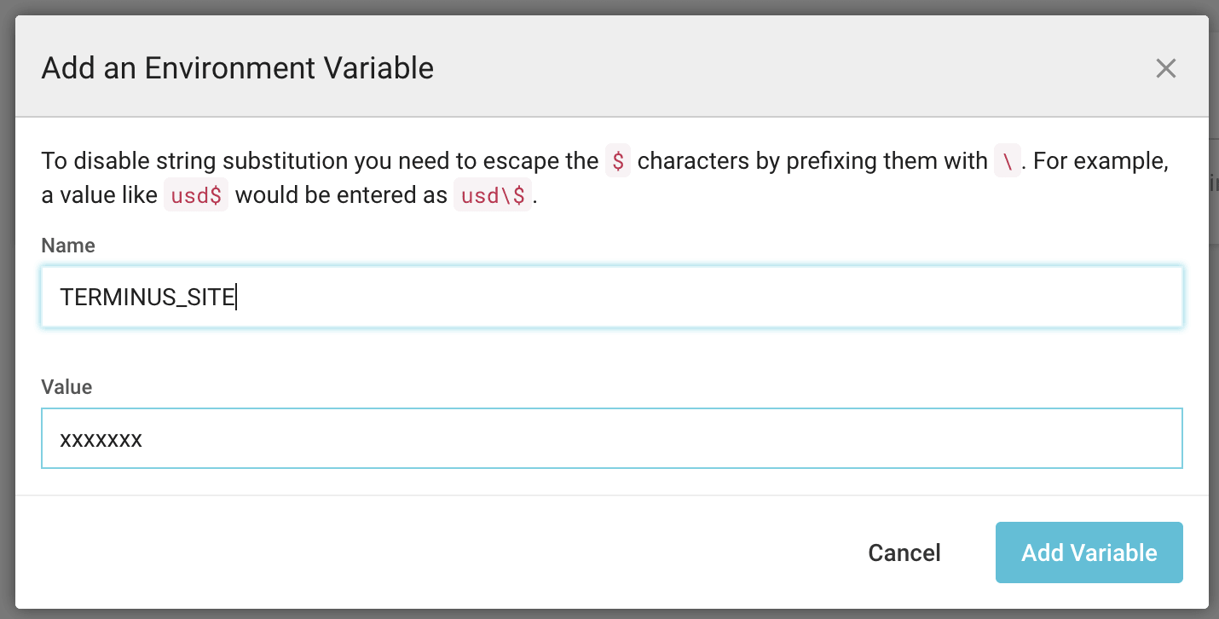Click the "Value" field label

tap(66, 387)
